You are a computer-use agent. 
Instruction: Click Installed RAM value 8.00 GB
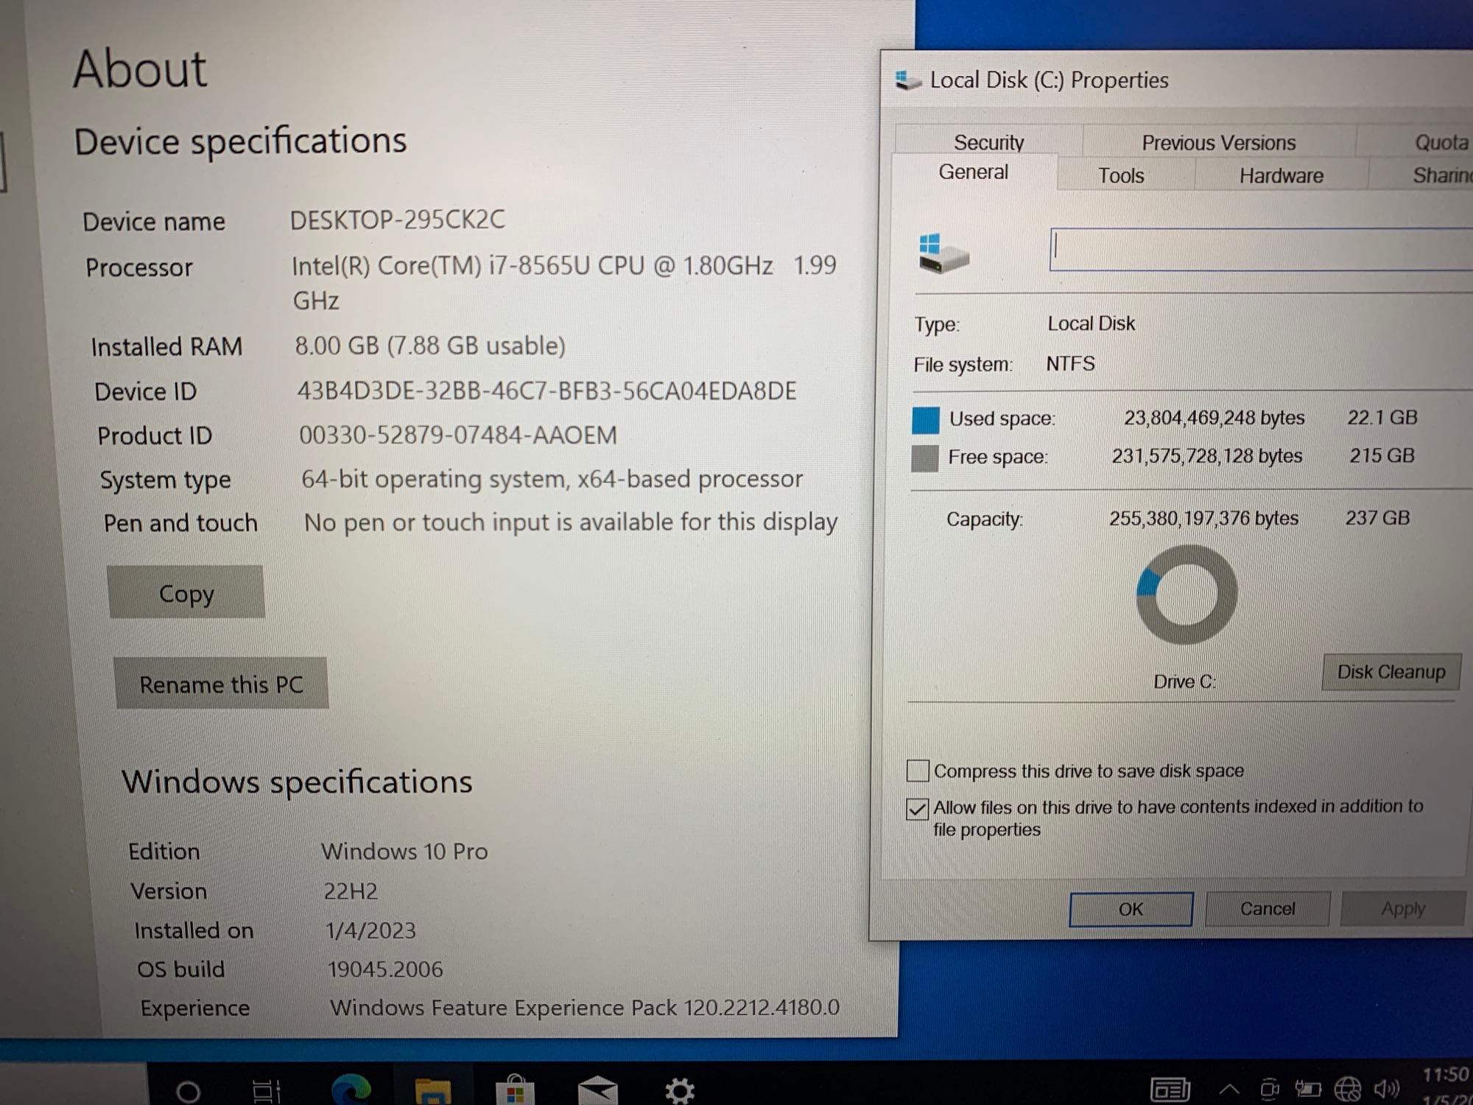pos(430,345)
